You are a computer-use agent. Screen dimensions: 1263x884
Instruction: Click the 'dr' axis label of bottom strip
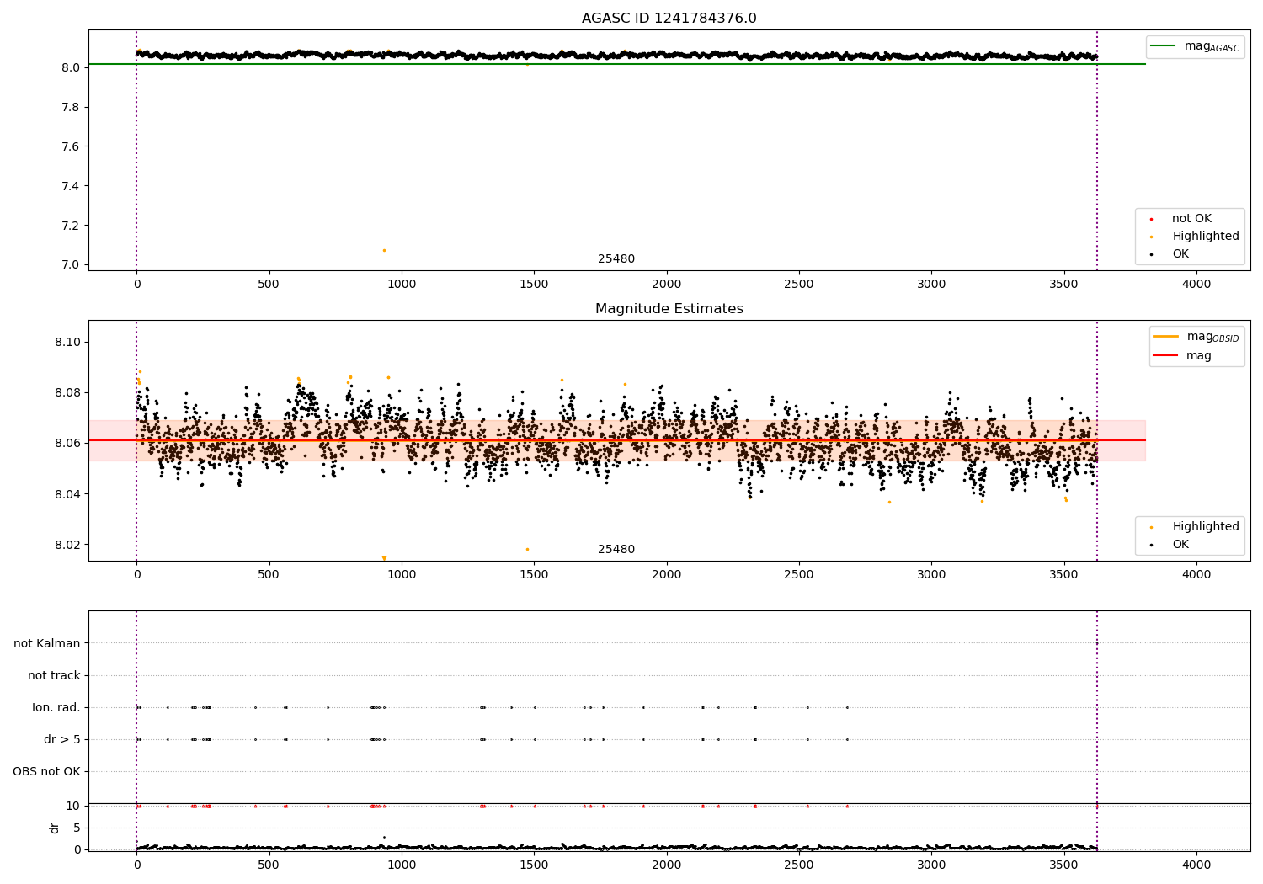(x=55, y=828)
